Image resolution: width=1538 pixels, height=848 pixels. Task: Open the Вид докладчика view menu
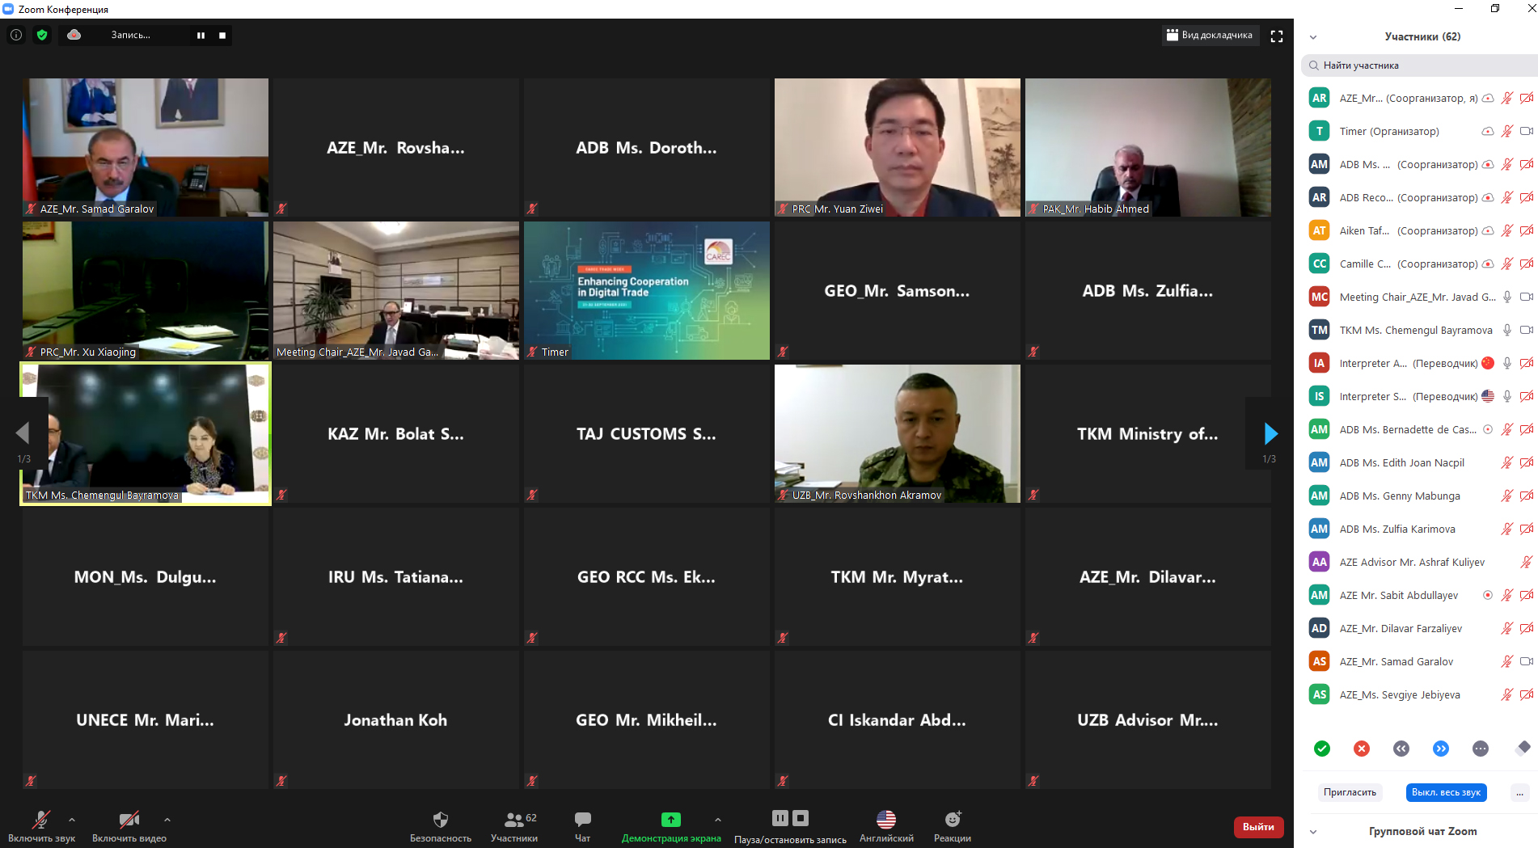(1210, 36)
